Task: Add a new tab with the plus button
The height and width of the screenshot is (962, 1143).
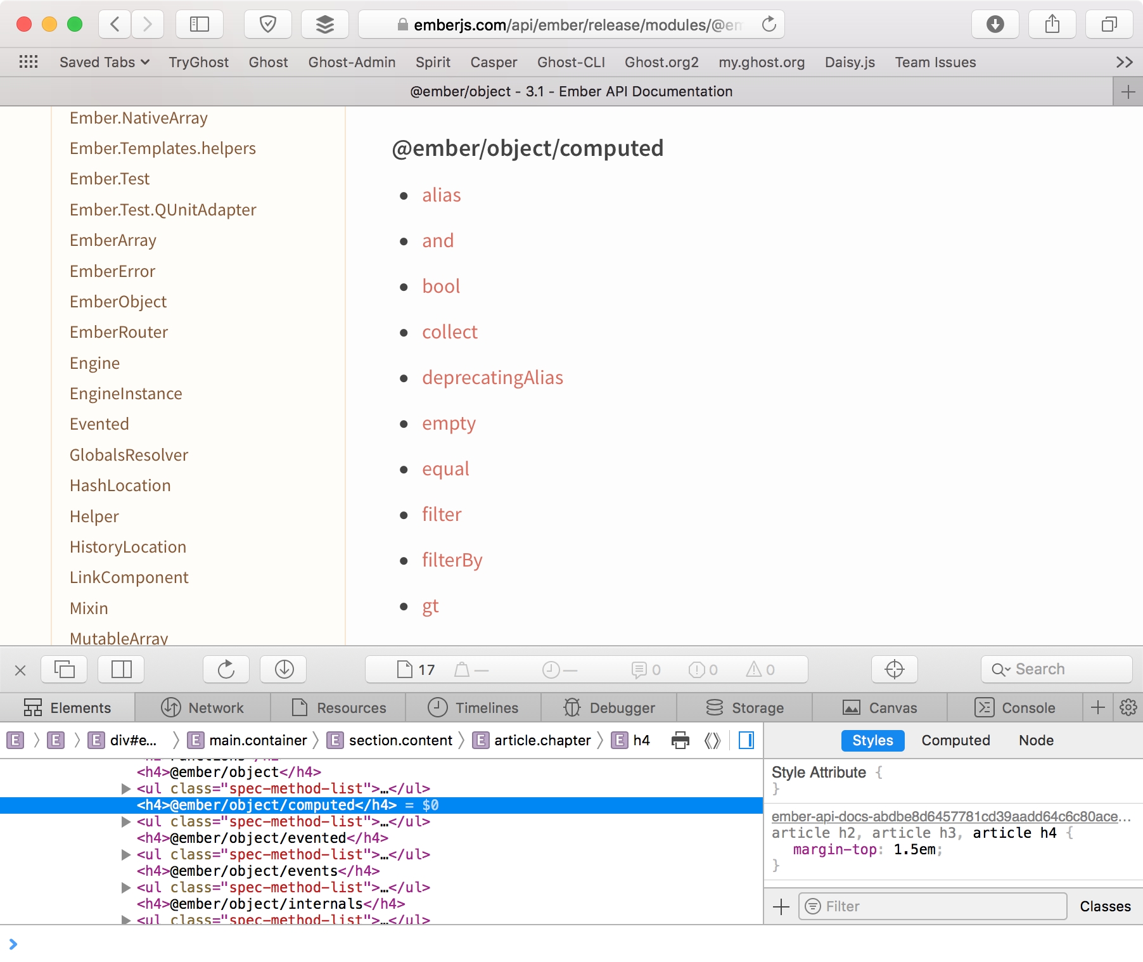Action: coord(1128,92)
